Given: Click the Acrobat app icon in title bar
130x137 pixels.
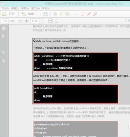Looking at the screenshot, I should click(x=2, y=4).
